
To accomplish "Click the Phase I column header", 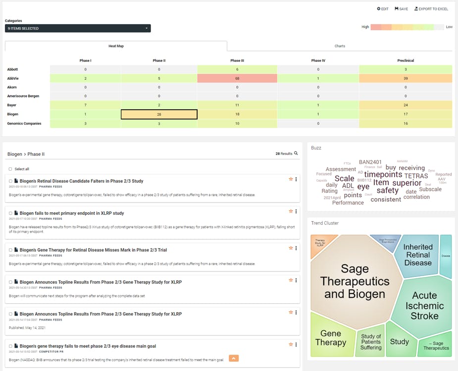I will tap(85, 60).
